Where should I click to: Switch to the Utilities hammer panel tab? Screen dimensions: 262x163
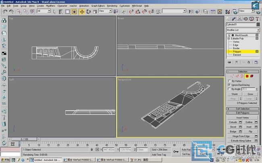(x=257, y=19)
